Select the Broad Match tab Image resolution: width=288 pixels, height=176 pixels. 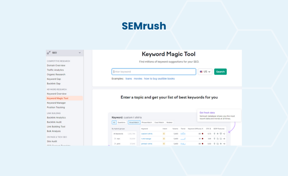tap(134, 122)
